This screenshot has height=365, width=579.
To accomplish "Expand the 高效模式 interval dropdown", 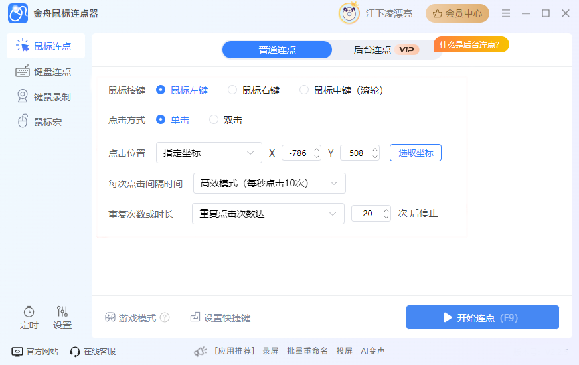I will click(x=270, y=183).
